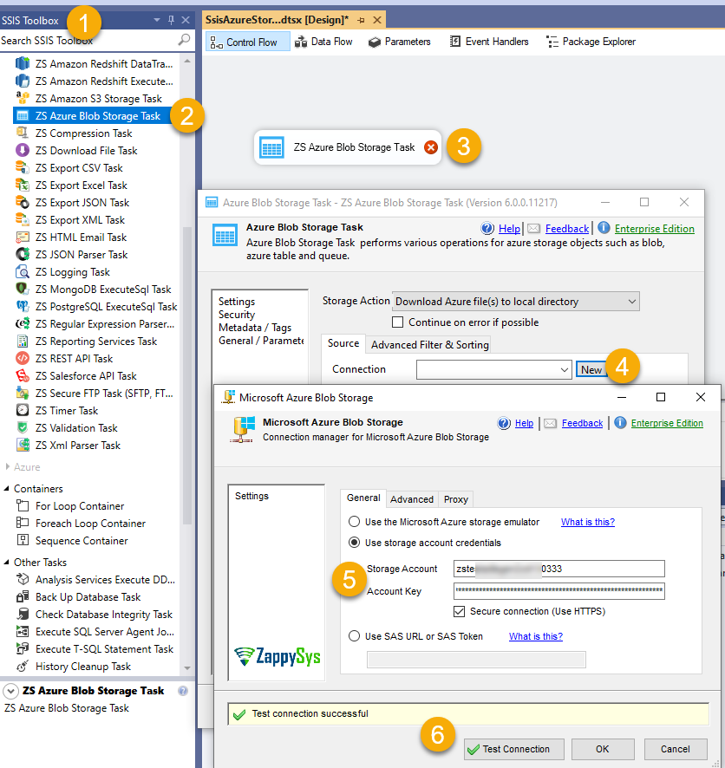
Task: Click red error icon on canvas task
Action: (431, 147)
